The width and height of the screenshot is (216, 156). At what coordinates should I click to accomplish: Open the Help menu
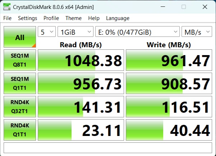coord(94,18)
